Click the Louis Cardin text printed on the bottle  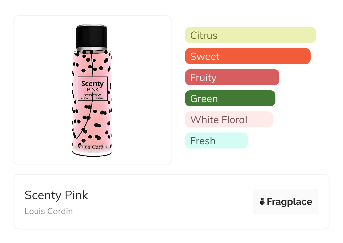(x=92, y=147)
